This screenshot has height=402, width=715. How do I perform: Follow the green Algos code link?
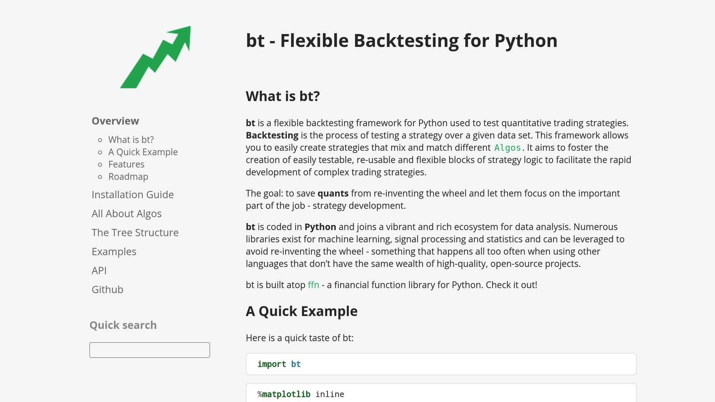[x=507, y=148]
